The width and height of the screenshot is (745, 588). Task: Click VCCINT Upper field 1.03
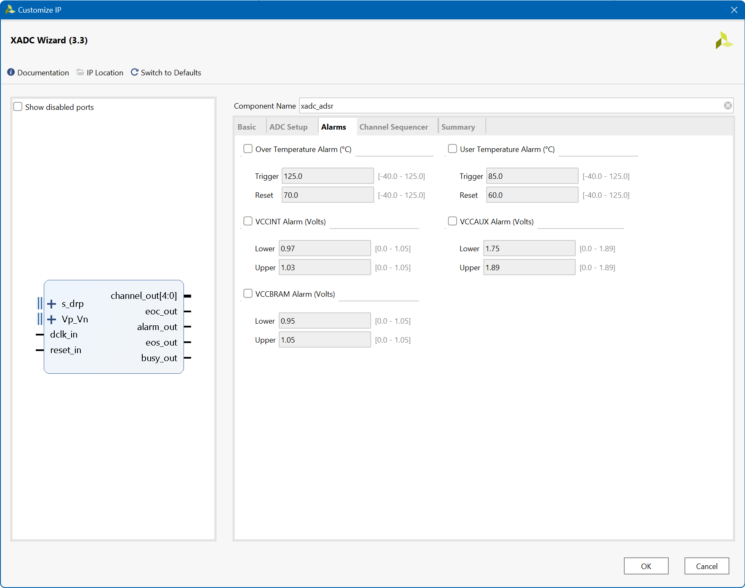[325, 267]
